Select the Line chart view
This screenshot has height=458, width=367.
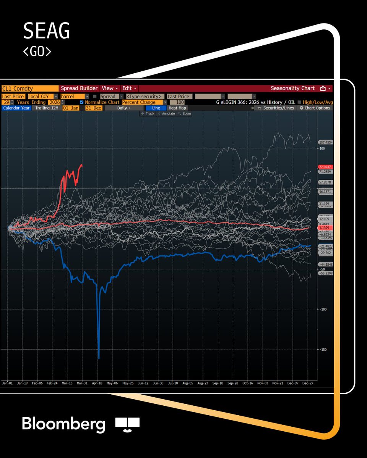click(x=156, y=108)
